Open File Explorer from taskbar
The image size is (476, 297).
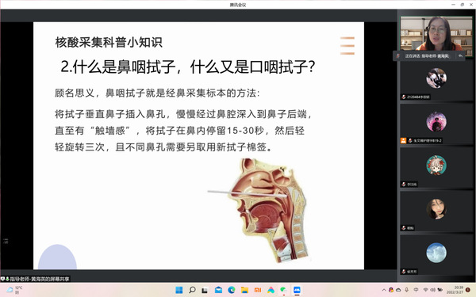244,290
